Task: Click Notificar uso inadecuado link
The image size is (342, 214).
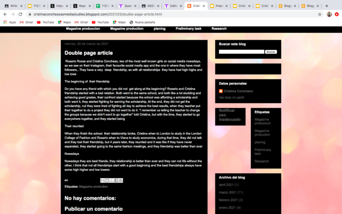Action: 230,115
